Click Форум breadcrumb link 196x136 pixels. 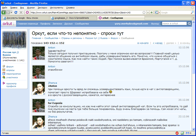114,38
